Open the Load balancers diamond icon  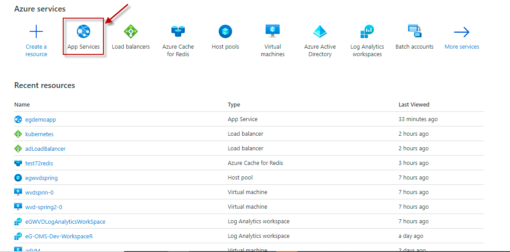[x=131, y=31]
